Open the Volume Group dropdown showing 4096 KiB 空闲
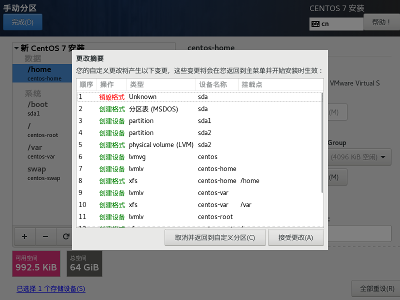The image size is (400, 300). [x=359, y=157]
